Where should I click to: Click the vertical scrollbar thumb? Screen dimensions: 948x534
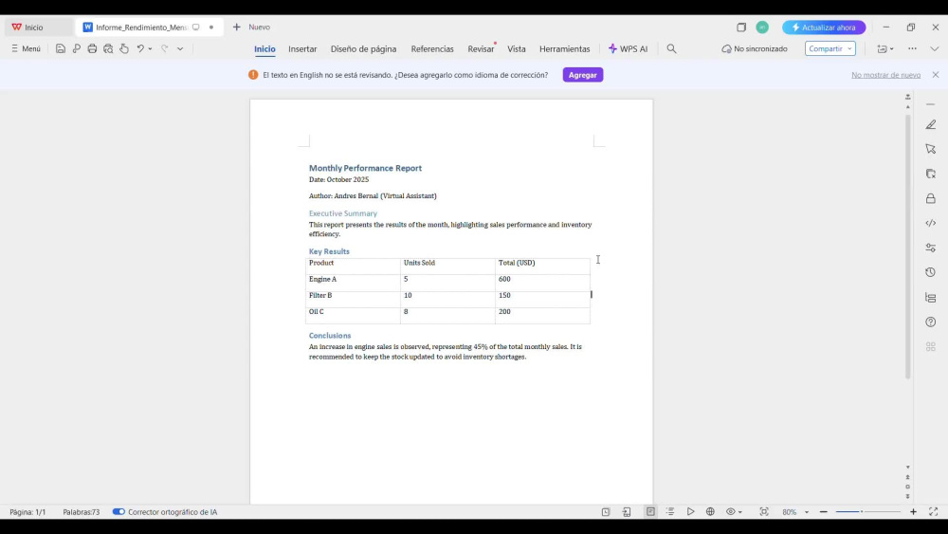tap(907, 247)
